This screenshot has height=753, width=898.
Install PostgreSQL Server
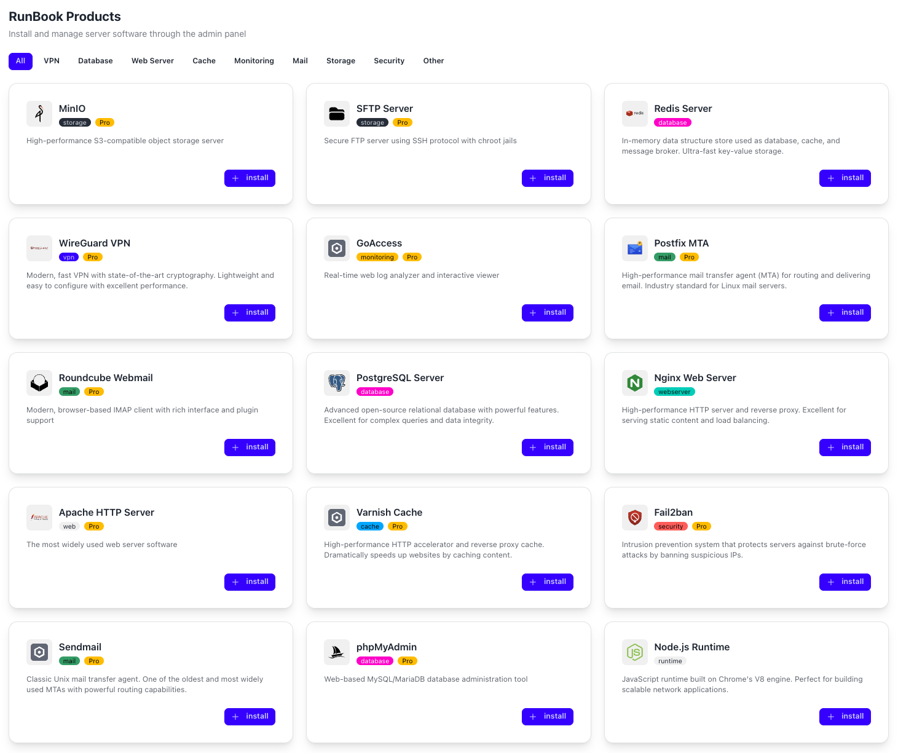tap(548, 447)
